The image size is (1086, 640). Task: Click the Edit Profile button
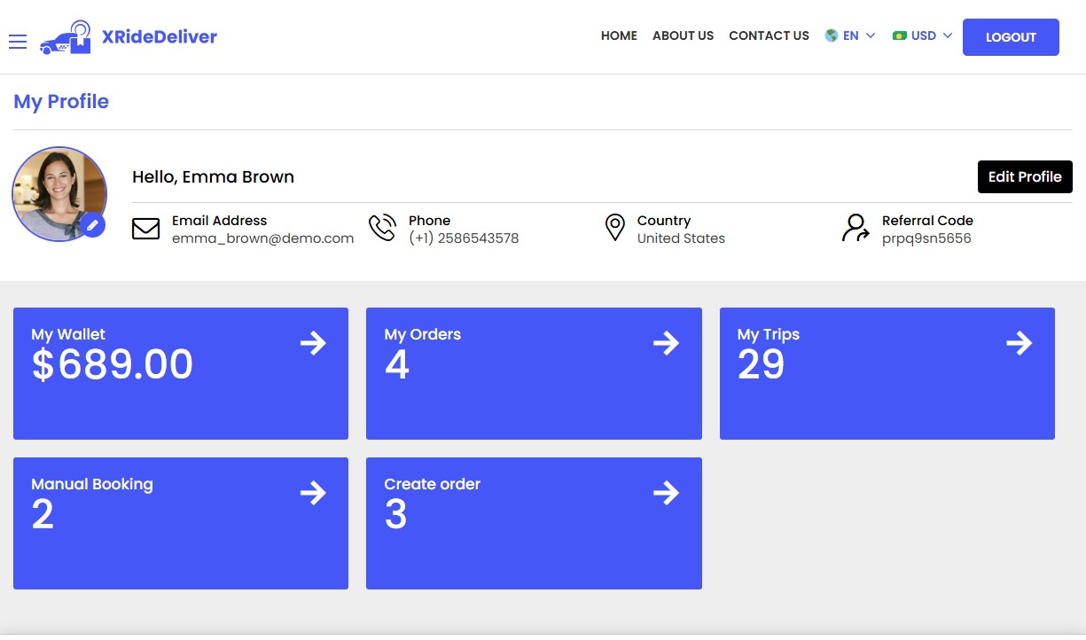click(x=1024, y=176)
